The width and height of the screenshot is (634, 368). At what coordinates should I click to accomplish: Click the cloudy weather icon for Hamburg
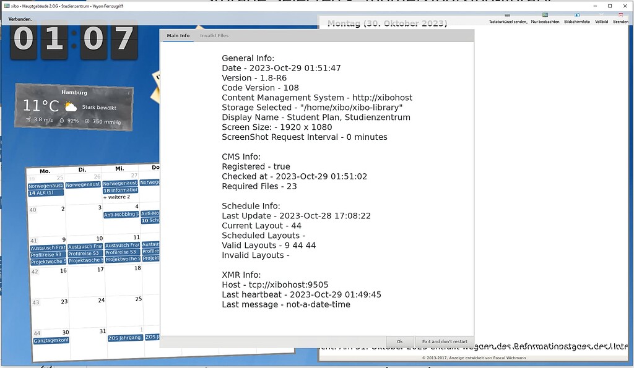pyautogui.click(x=71, y=107)
